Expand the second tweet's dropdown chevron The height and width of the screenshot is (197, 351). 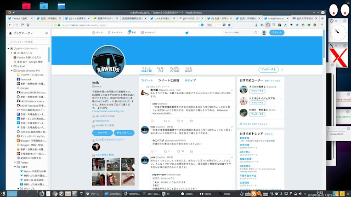(x=231, y=127)
